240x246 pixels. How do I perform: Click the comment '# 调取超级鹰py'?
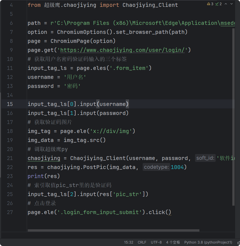point(48,149)
